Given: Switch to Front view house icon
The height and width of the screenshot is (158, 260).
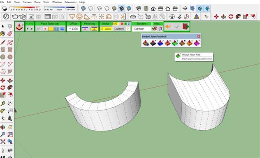Looking at the screenshot, I should pos(153,8).
